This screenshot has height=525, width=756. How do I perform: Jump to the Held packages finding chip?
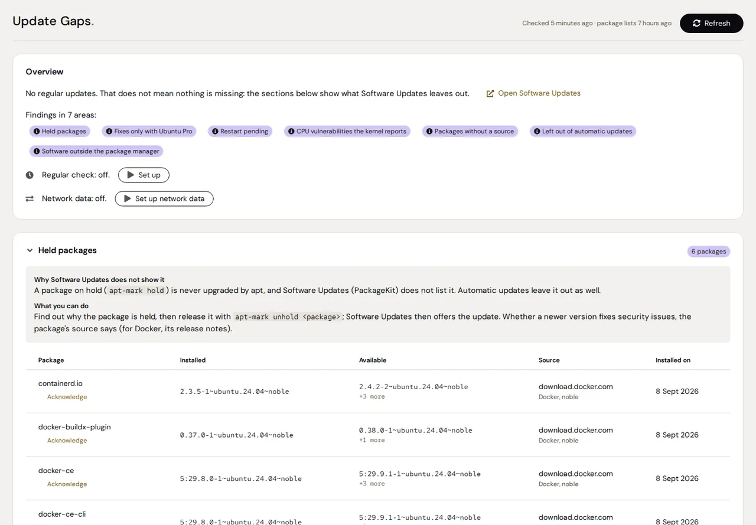click(60, 131)
